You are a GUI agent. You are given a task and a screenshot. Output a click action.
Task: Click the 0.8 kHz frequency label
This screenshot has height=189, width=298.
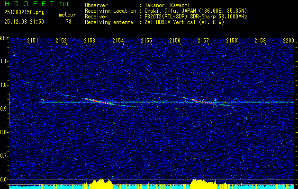click(x=4, y=132)
